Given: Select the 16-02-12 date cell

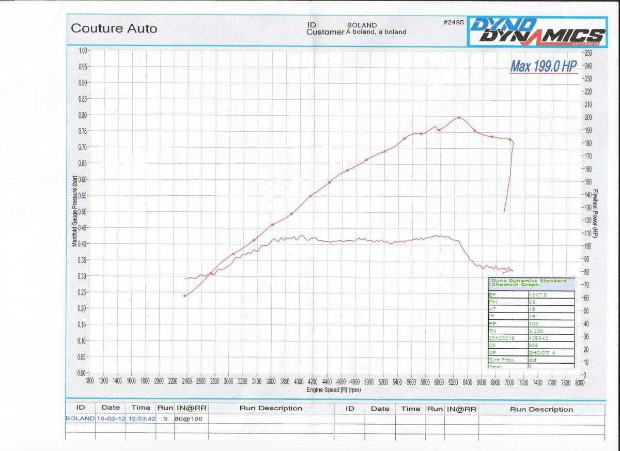Looking at the screenshot, I should 111,418.
